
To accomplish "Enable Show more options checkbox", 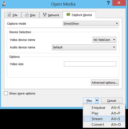I will [x=6, y=93].
